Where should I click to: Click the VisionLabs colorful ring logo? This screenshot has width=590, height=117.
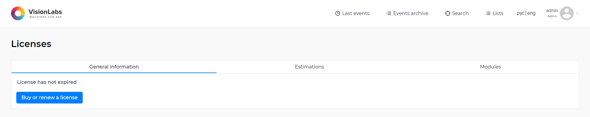point(18,13)
